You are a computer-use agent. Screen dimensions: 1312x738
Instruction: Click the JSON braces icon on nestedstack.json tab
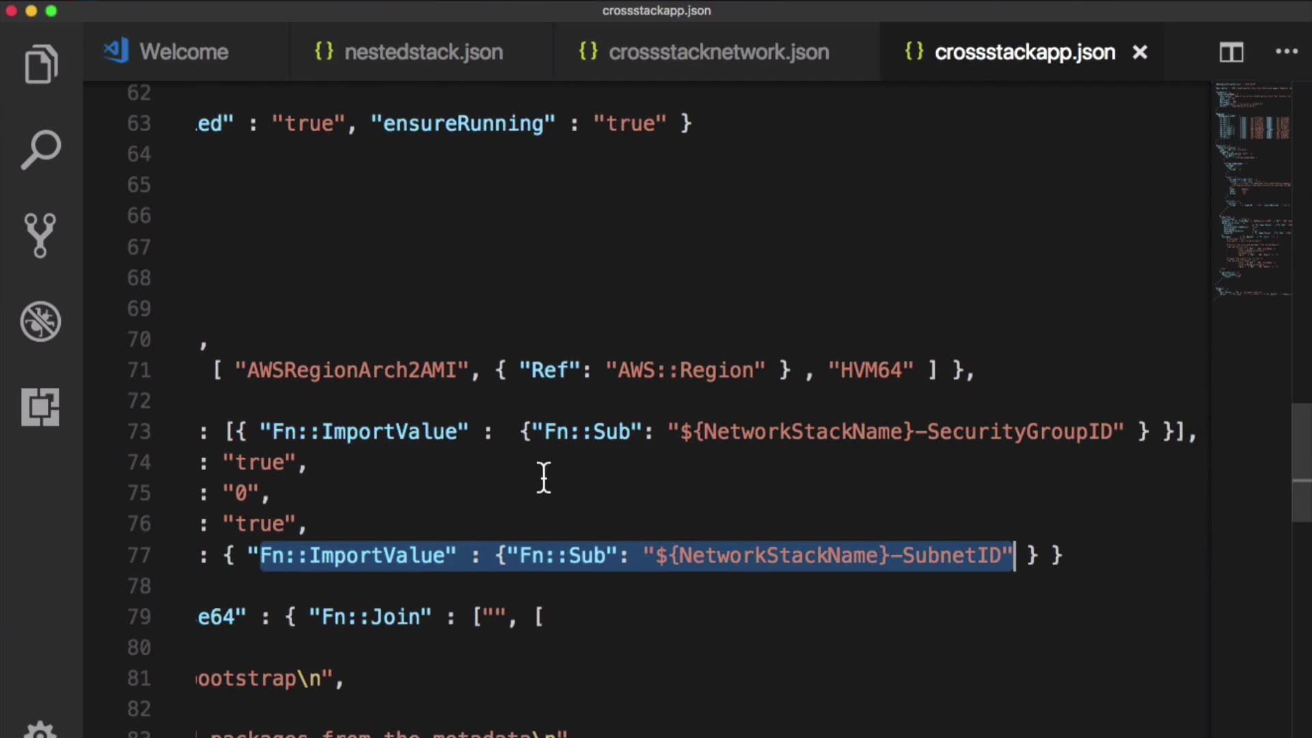tap(324, 51)
